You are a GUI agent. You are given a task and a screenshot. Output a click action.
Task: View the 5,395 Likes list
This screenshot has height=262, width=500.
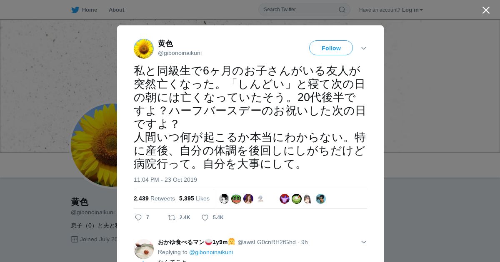[194, 198]
